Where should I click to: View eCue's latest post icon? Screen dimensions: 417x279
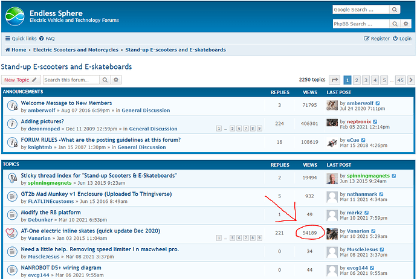(x=363, y=140)
